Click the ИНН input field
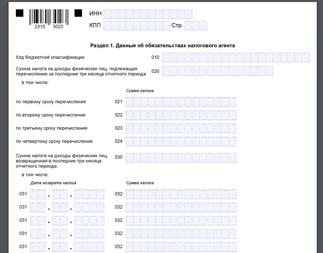This screenshot has height=253, width=323. click(x=148, y=13)
